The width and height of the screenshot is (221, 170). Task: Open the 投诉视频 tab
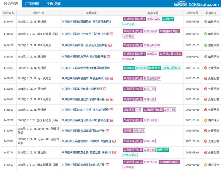[53, 4]
